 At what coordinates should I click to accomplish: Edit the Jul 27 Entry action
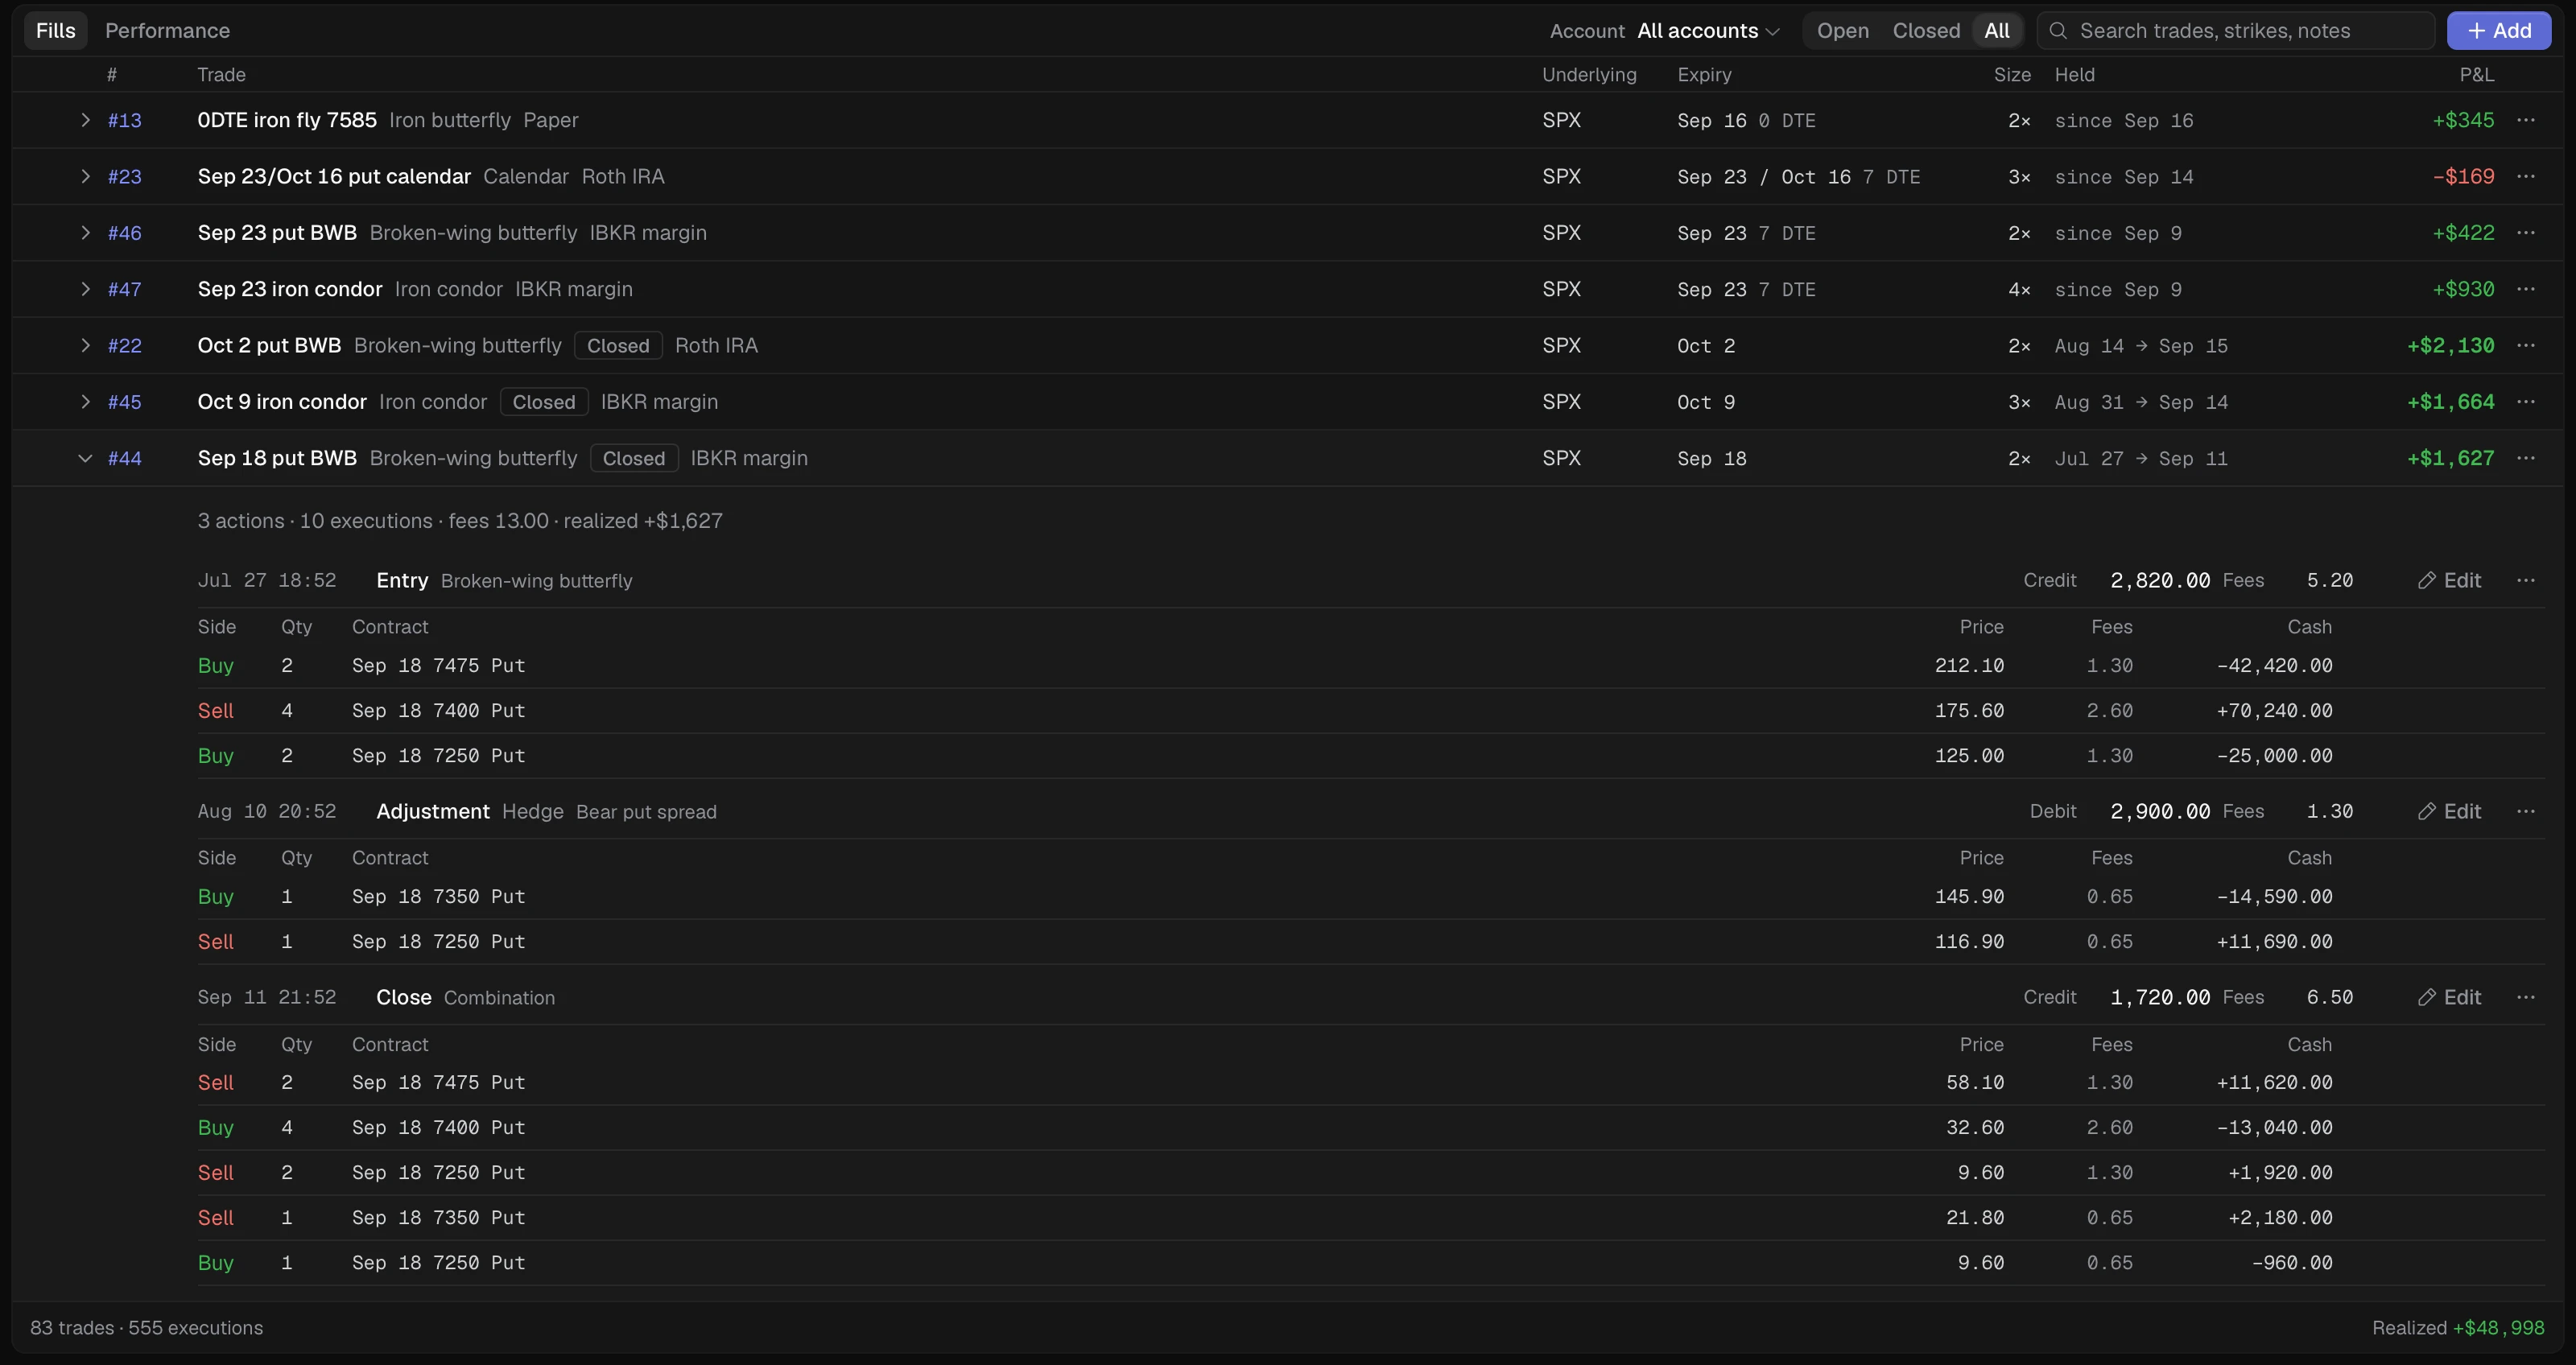(x=2449, y=580)
